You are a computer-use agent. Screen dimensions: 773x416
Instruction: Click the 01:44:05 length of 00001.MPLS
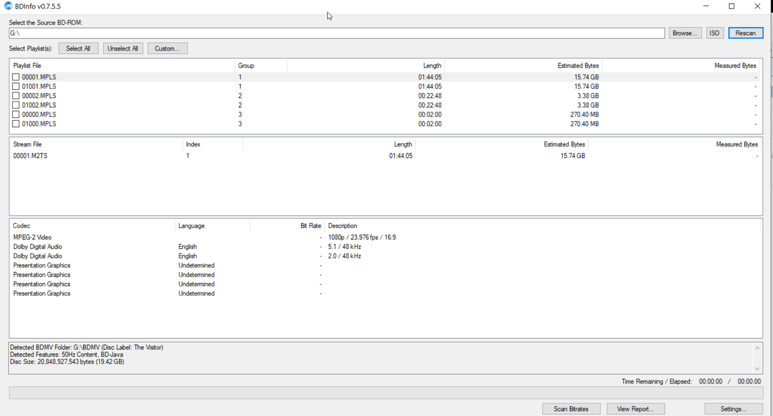(429, 77)
